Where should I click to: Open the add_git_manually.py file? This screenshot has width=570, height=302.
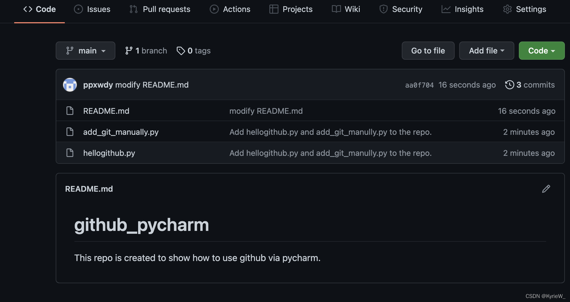121,132
